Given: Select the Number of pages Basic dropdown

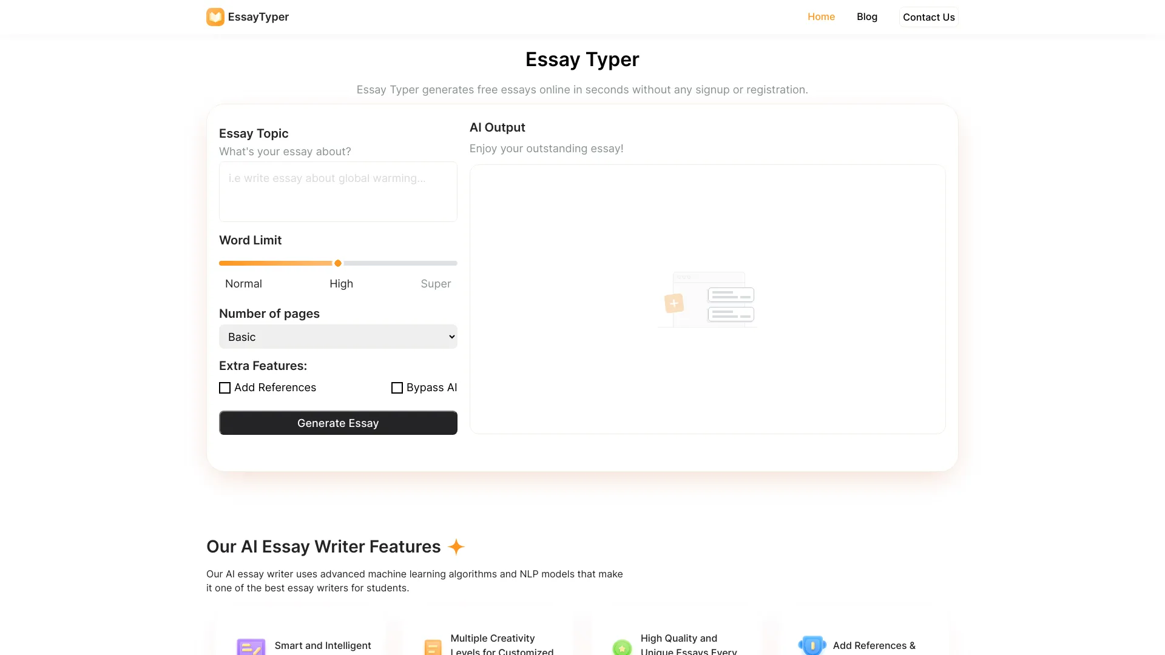Looking at the screenshot, I should click(x=337, y=336).
